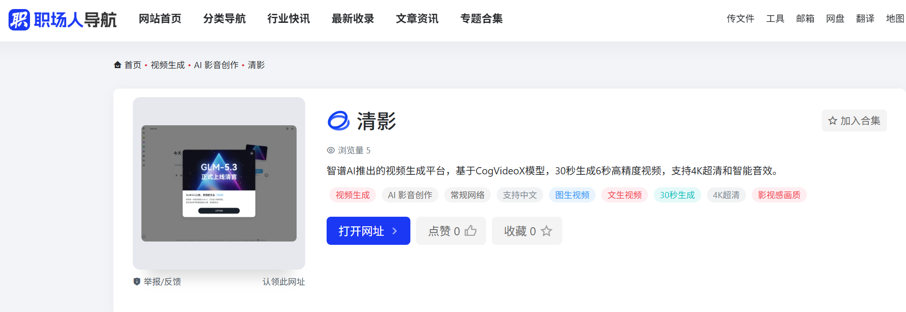The image size is (906, 312).
Task: Go to 行业快讯 in the top nav
Action: pos(289,19)
